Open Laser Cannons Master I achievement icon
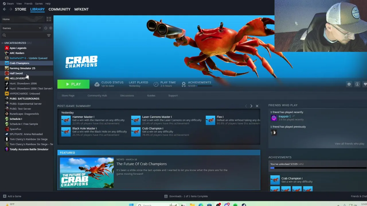 (x=136, y=120)
